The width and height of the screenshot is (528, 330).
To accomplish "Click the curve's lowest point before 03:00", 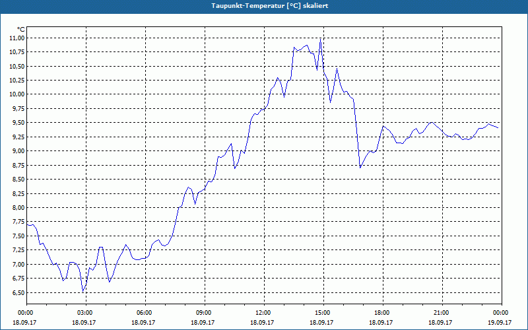I will [83, 291].
